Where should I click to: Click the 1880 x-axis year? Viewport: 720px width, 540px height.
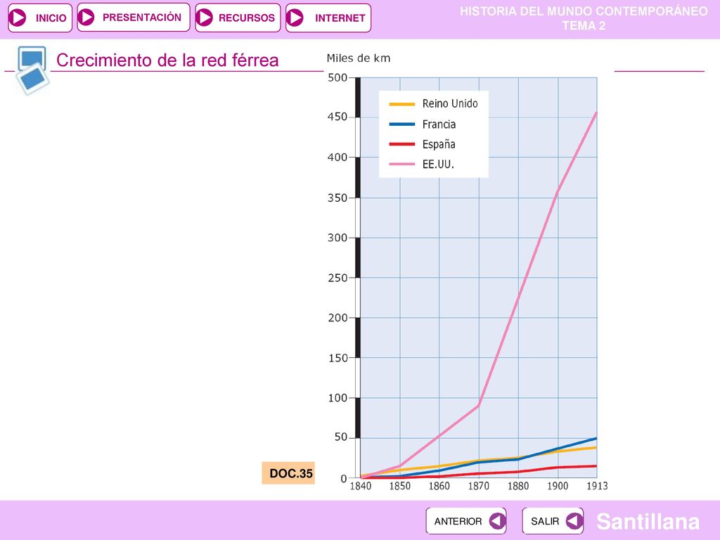point(518,486)
